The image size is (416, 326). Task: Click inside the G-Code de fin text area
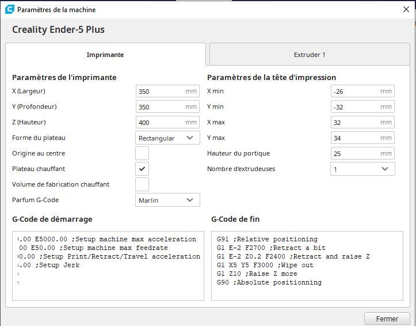[307, 266]
